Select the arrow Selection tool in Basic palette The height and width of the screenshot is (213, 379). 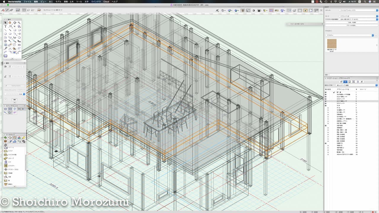(5, 23)
